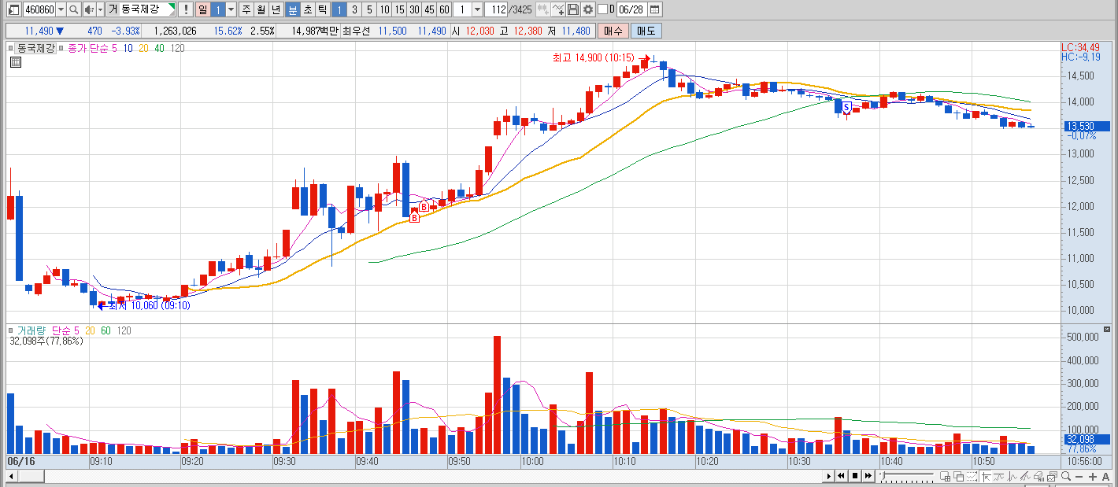Expand the interval multiplier dropdown showing 1

tap(477, 9)
